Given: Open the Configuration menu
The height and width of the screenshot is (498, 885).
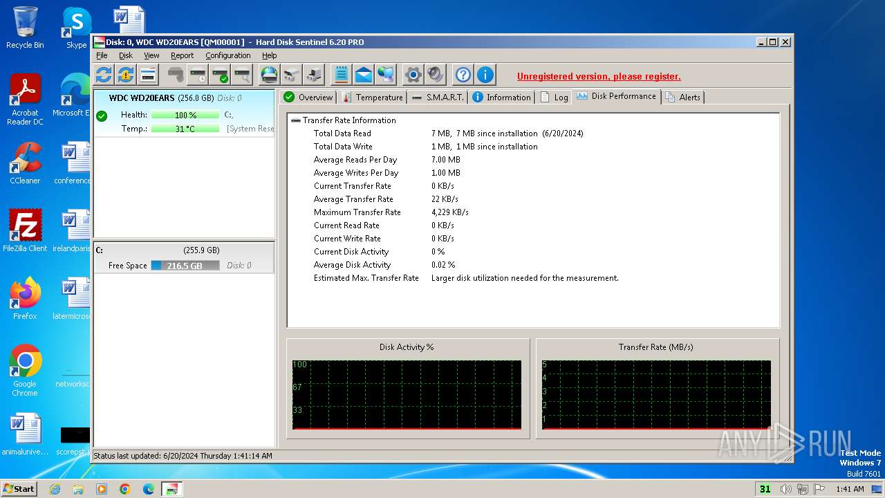Looking at the screenshot, I should (x=228, y=55).
